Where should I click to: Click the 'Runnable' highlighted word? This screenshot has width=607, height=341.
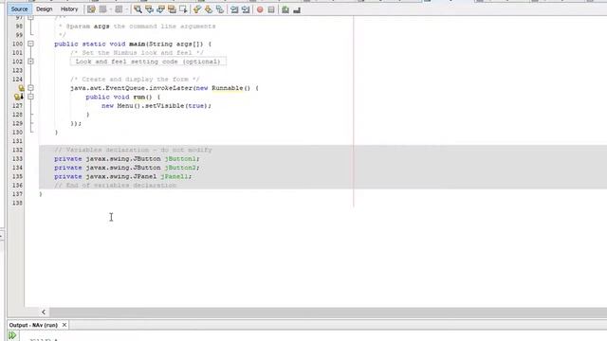click(x=228, y=88)
